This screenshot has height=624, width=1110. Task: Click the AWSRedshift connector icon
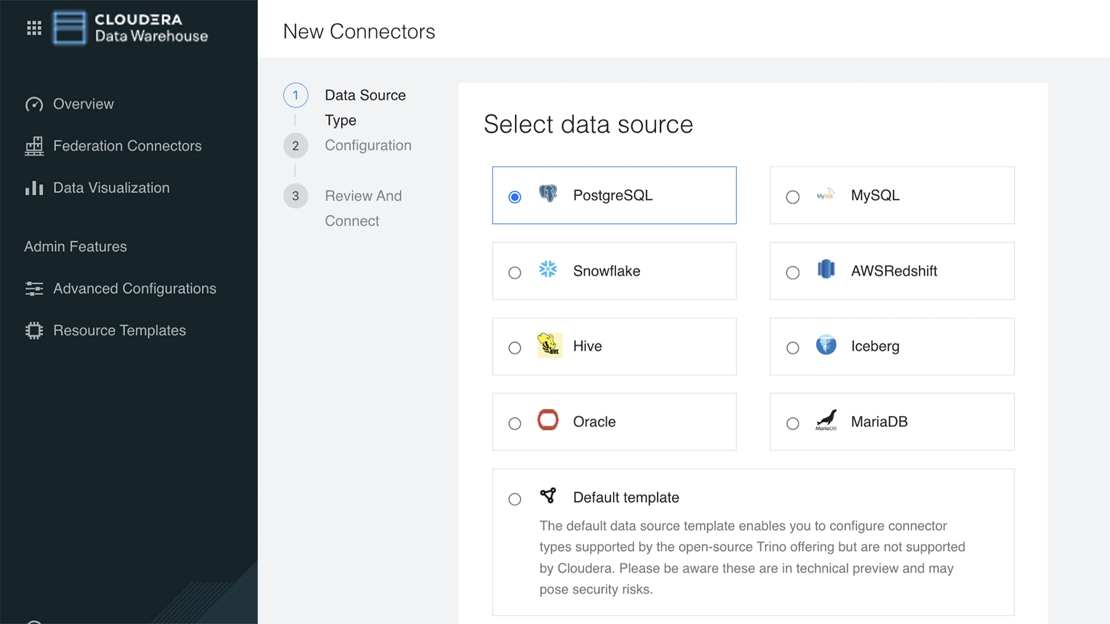pos(826,269)
